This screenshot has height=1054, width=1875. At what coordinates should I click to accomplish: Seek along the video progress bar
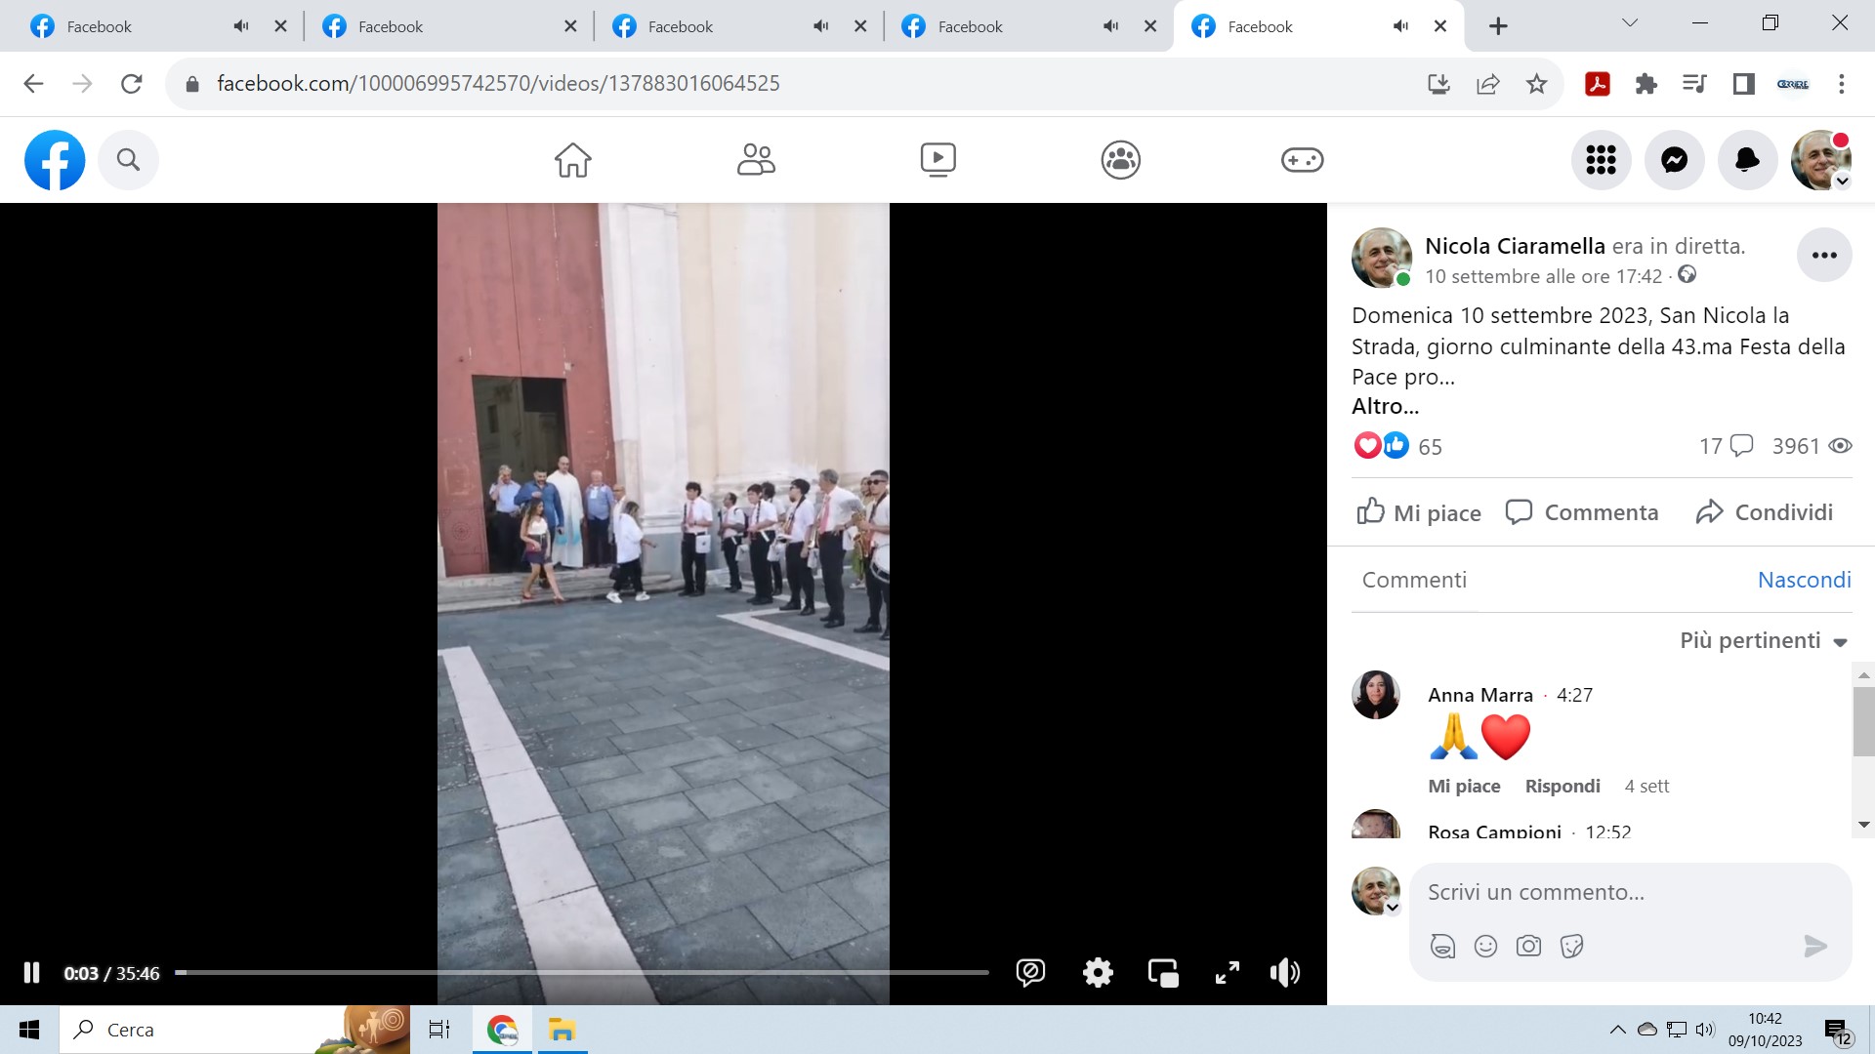582,973
